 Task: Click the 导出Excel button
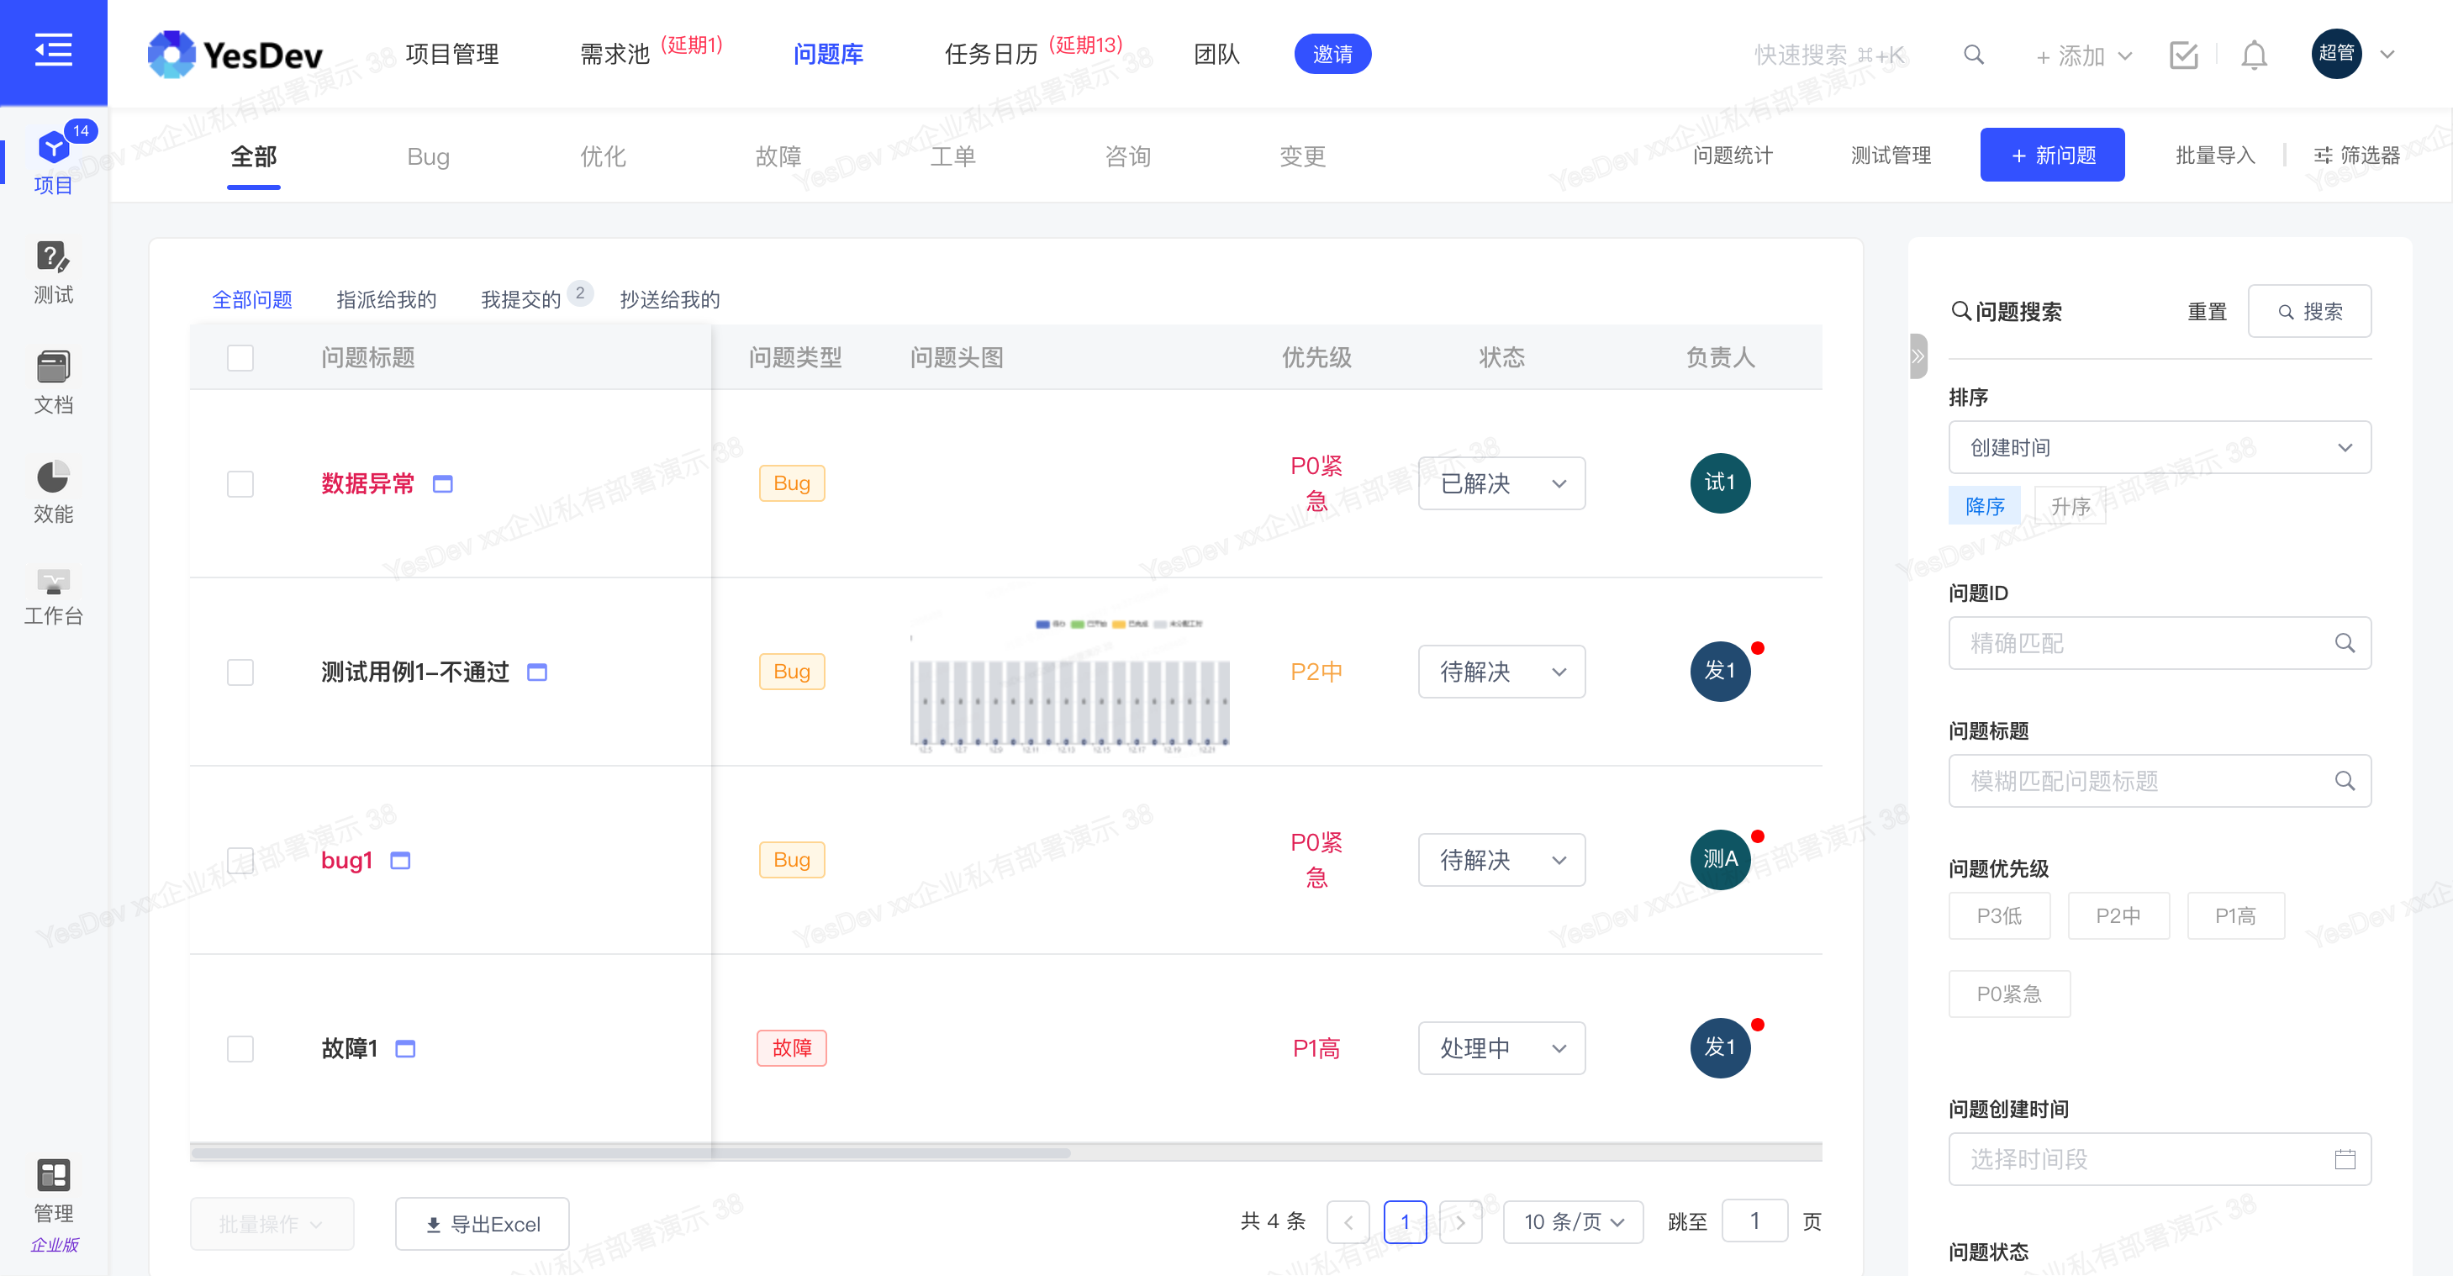[482, 1224]
